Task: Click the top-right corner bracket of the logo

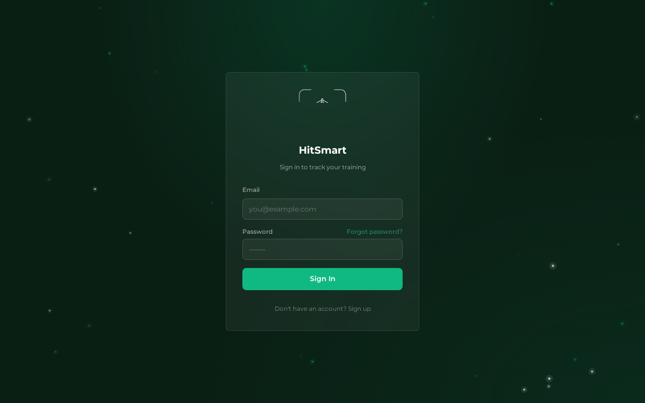Action: (x=340, y=95)
